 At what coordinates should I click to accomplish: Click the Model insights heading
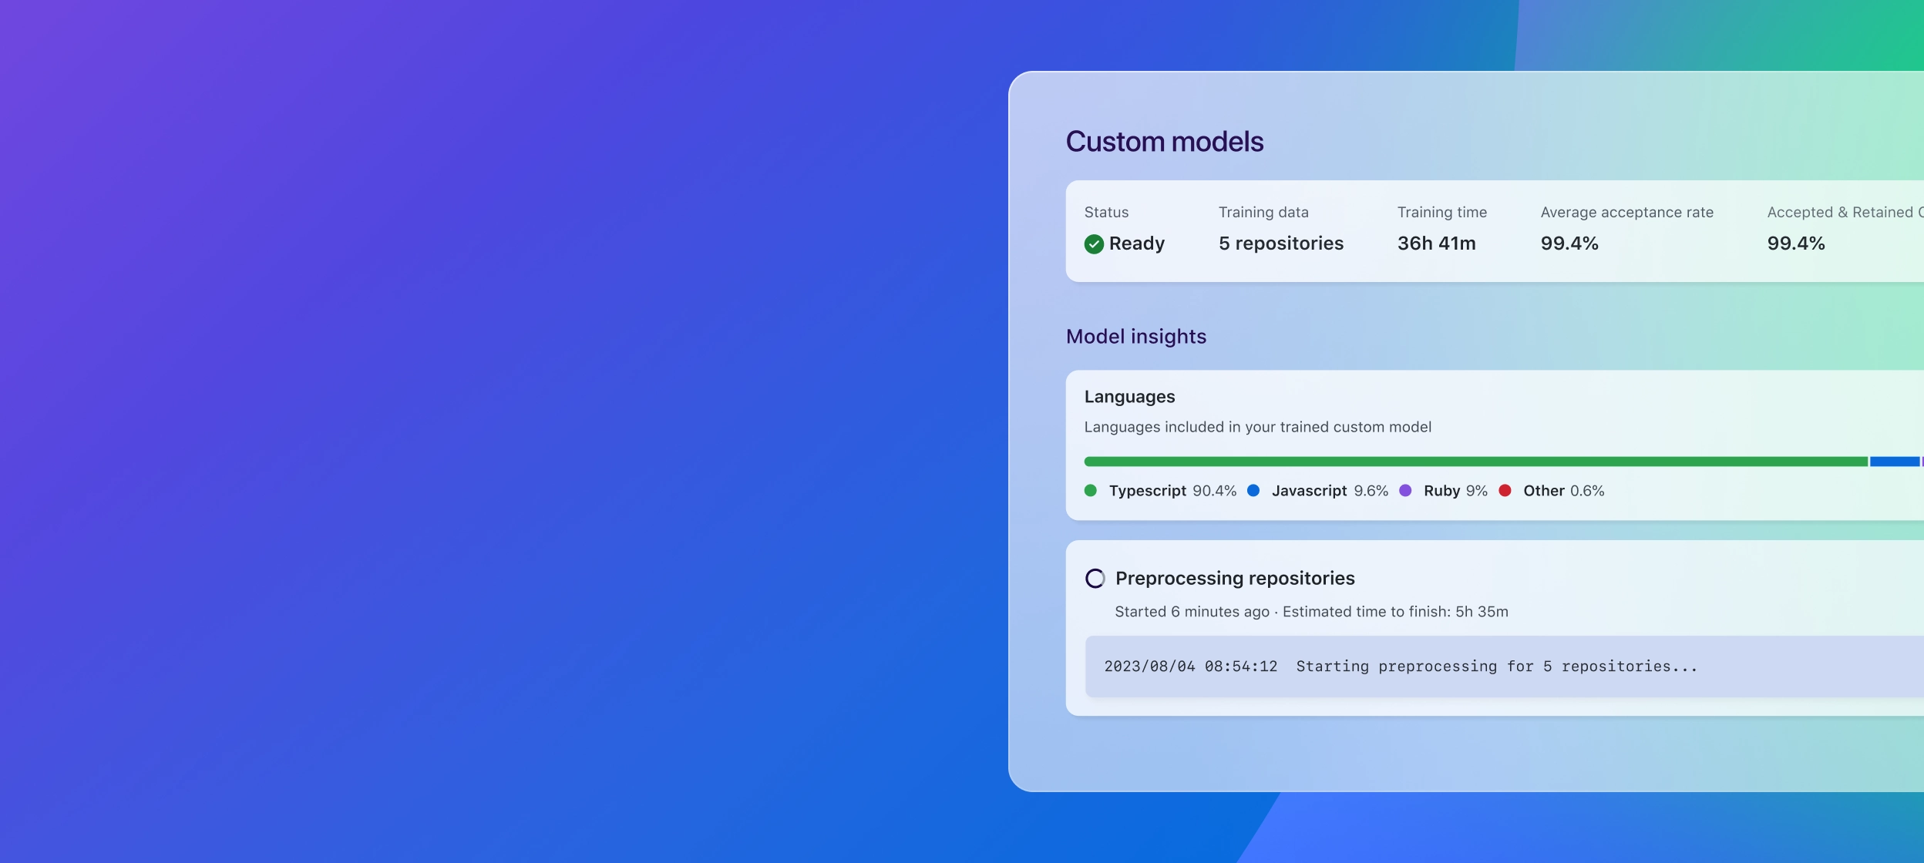point(1135,337)
